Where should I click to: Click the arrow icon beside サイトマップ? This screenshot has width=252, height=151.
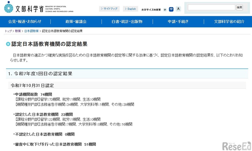click(102, 9)
